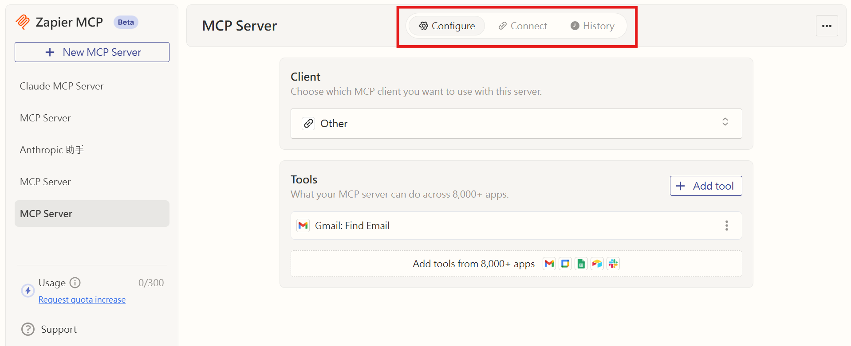Viewport: 851px width, 346px height.
Task: Expand the Client dropdown showing Other
Action: click(516, 124)
